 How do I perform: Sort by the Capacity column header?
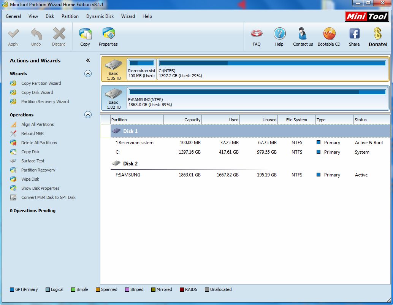coord(182,120)
